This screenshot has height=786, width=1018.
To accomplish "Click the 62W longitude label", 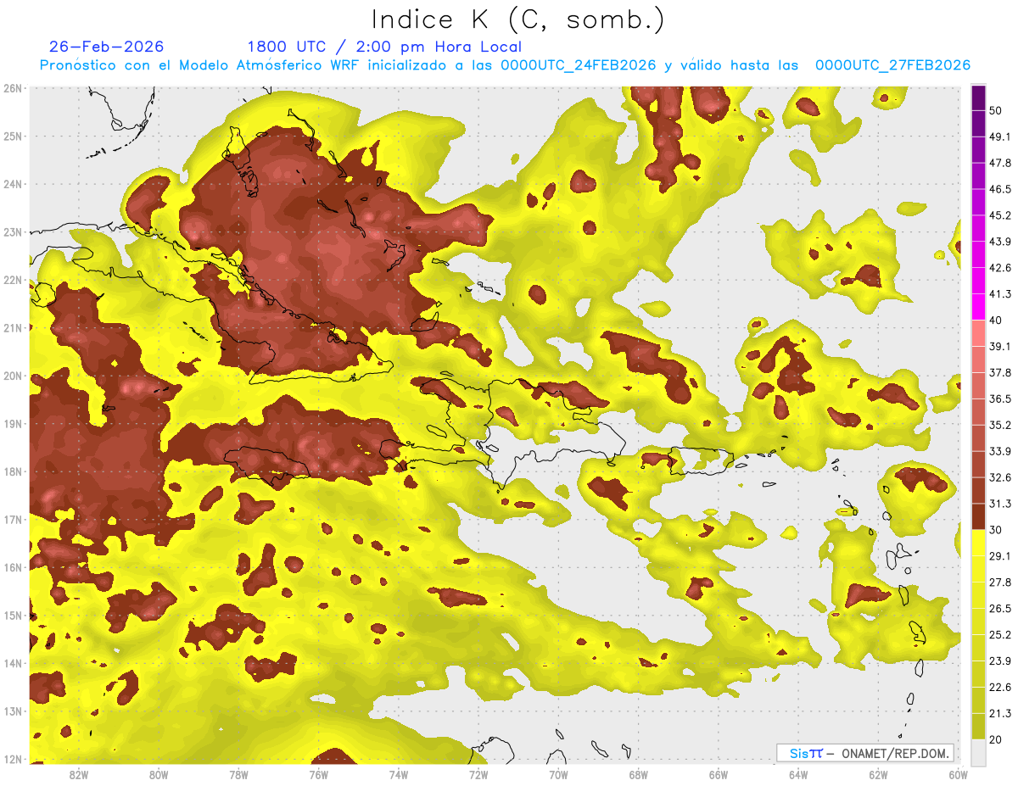I will [x=879, y=775].
